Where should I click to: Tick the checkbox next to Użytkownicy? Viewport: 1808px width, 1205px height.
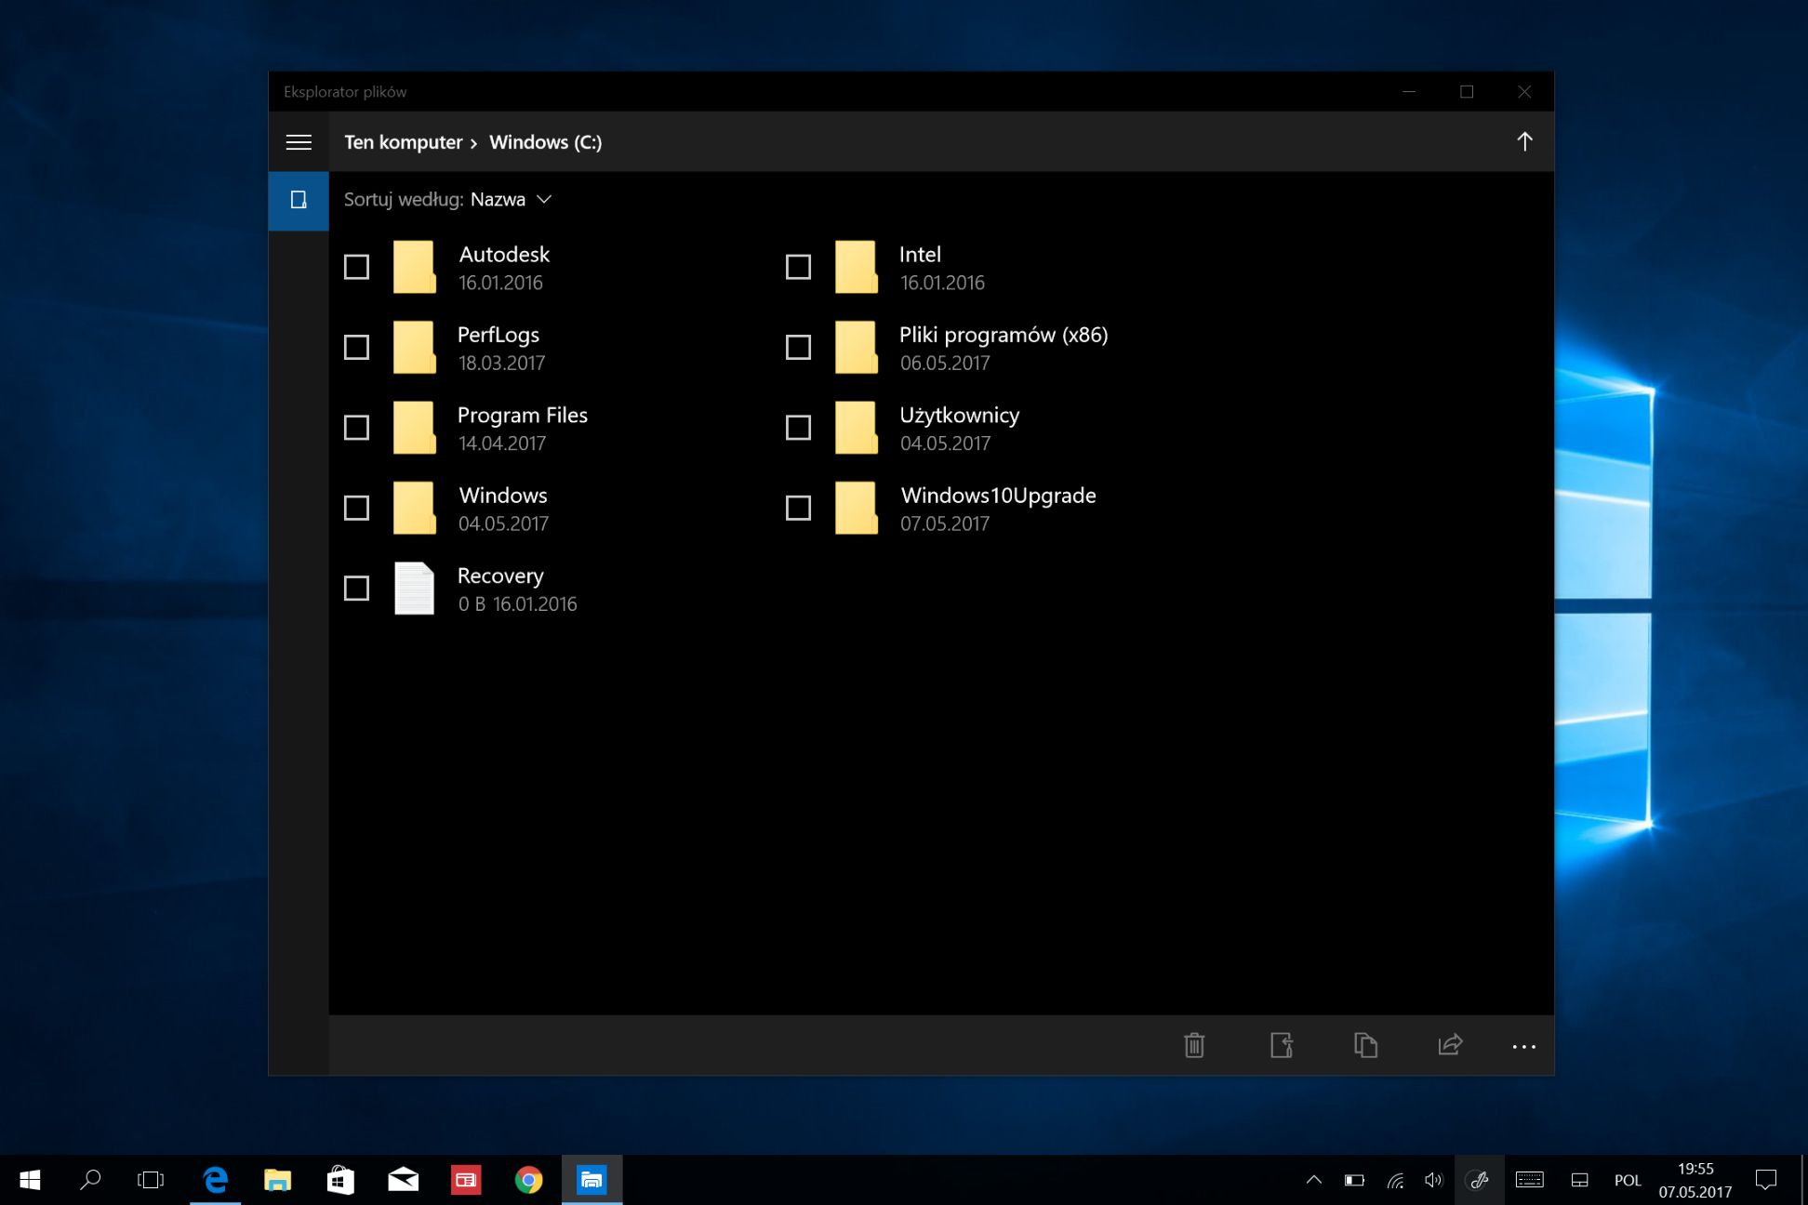(798, 428)
